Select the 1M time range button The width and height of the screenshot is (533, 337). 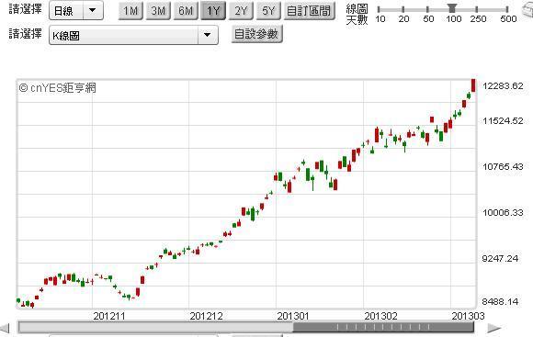(x=130, y=10)
